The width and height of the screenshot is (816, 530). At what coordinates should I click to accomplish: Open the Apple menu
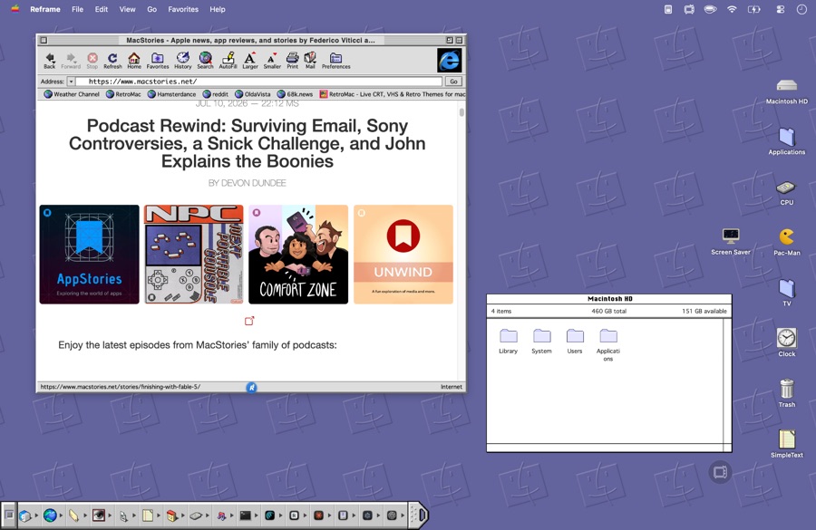pyautogui.click(x=15, y=9)
